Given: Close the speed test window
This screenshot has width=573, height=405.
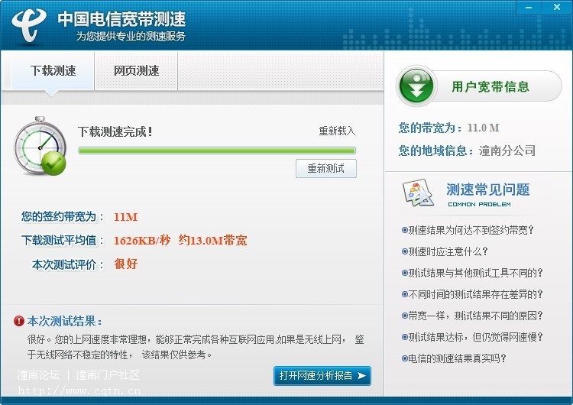Looking at the screenshot, I should point(556,8).
